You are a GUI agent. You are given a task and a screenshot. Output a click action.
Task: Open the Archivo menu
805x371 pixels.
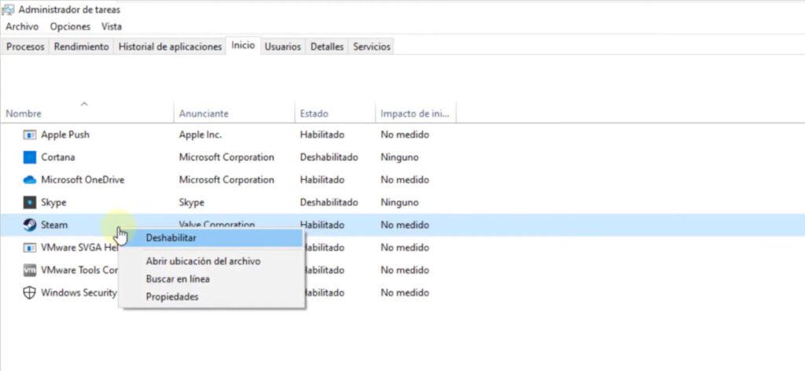point(21,27)
